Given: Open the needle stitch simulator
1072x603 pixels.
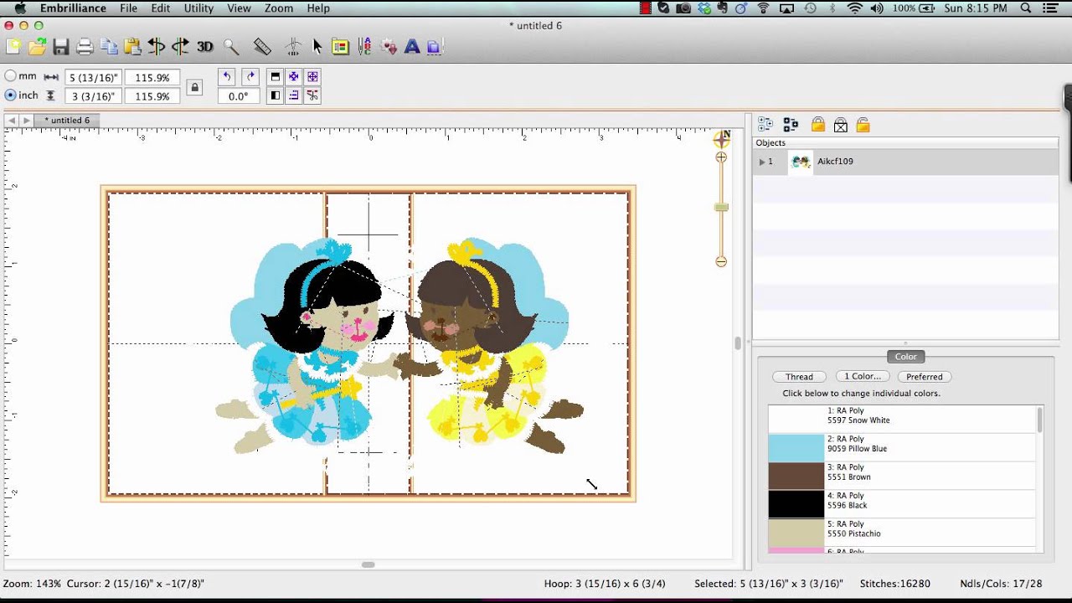Looking at the screenshot, I should [x=293, y=47].
